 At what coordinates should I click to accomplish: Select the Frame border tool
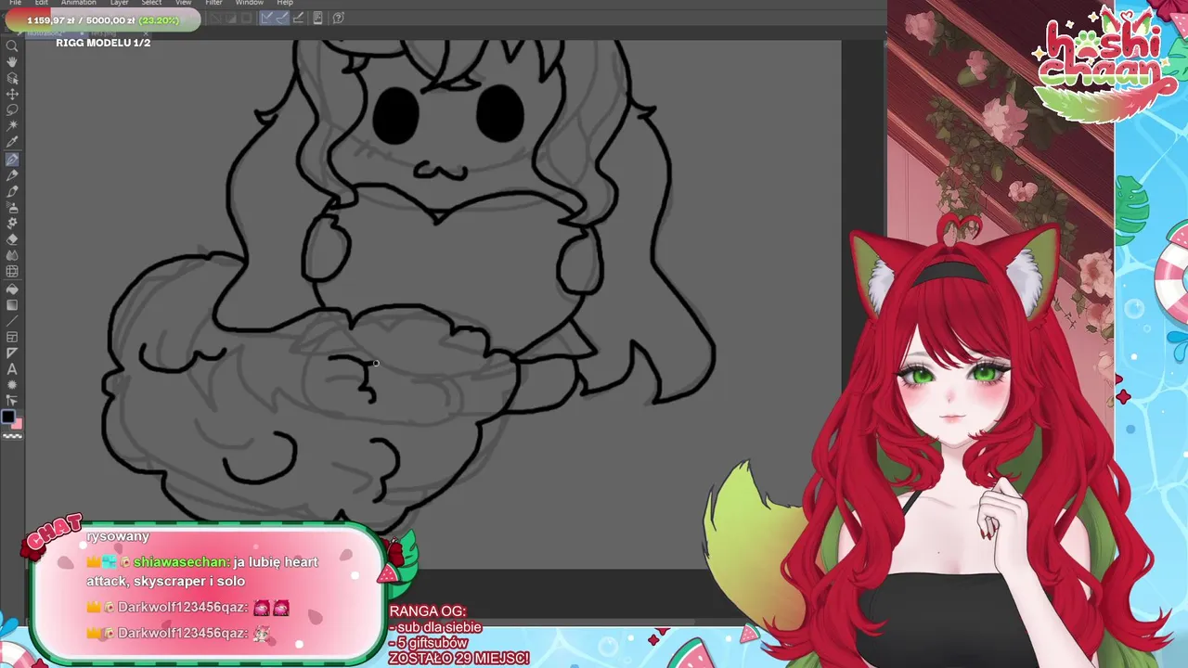click(x=12, y=337)
